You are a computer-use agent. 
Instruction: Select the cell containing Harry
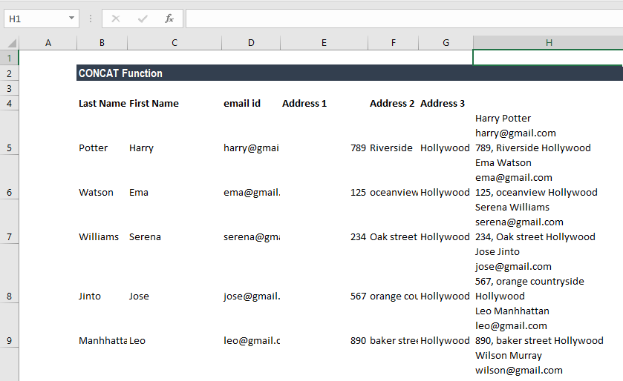point(174,133)
